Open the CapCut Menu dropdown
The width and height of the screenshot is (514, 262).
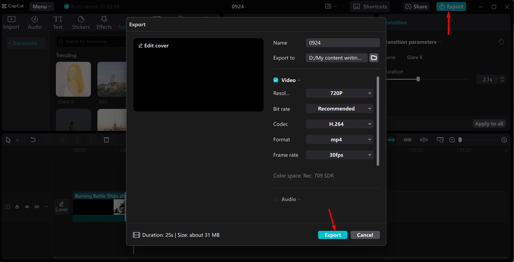(42, 6)
